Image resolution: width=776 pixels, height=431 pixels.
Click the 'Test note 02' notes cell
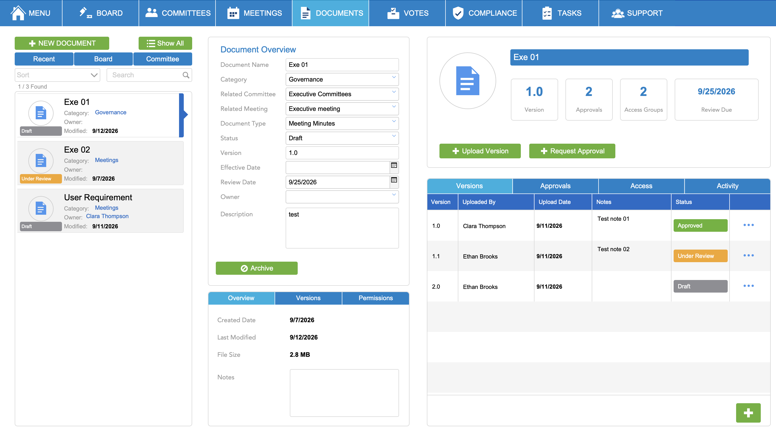(631, 256)
